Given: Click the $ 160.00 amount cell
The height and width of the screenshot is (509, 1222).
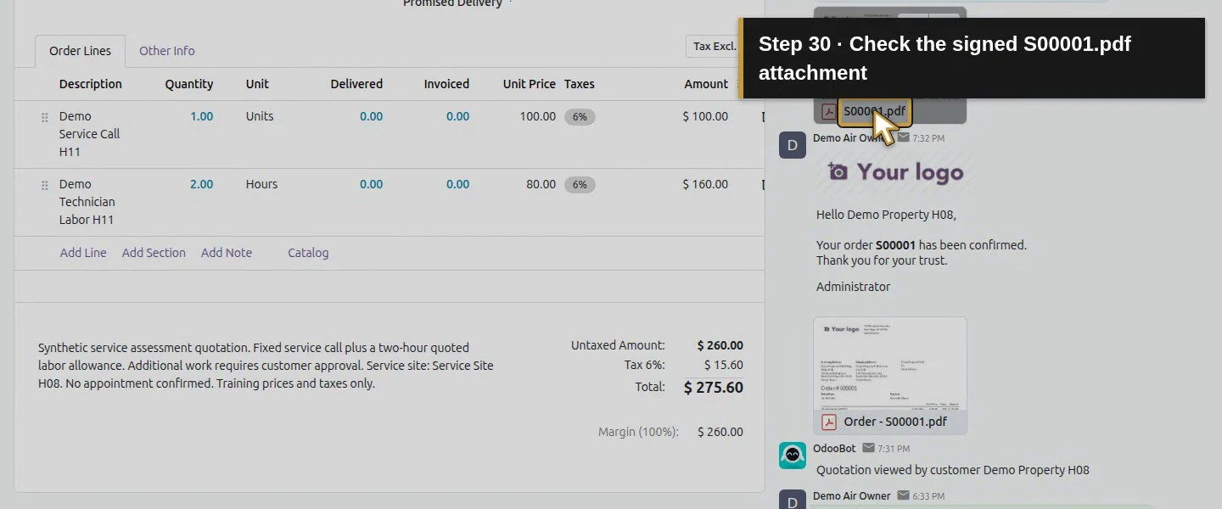Looking at the screenshot, I should [705, 185].
